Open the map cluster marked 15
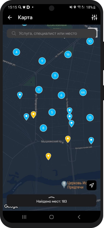The width and height of the screenshot is (104, 228). (x=90, y=118)
